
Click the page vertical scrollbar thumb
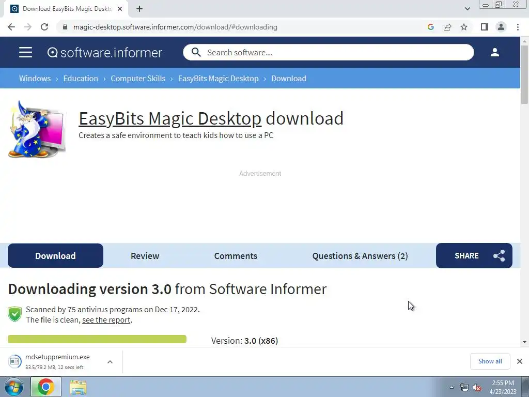524,74
